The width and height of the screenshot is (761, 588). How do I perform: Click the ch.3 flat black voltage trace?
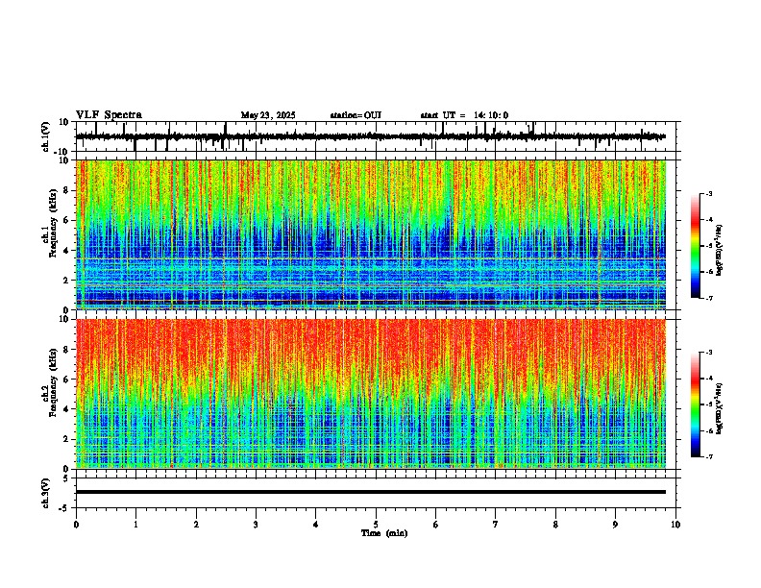click(371, 492)
